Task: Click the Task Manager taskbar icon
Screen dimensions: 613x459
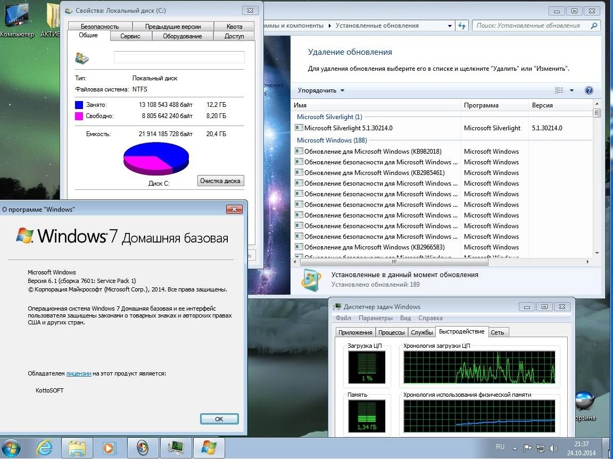Action: (176, 448)
